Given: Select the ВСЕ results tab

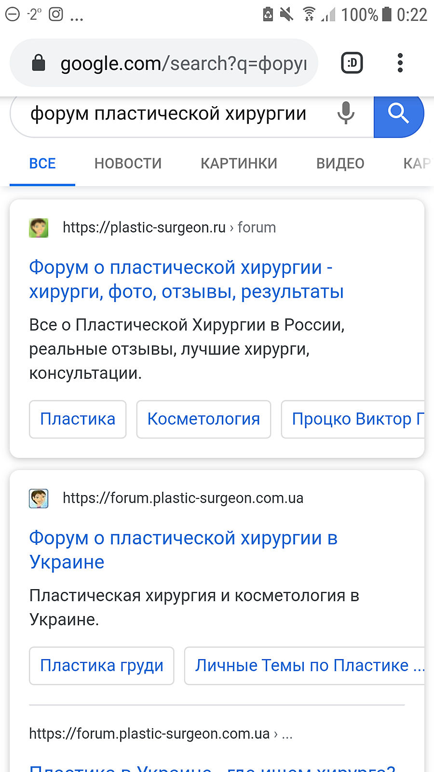Looking at the screenshot, I should coord(42,164).
